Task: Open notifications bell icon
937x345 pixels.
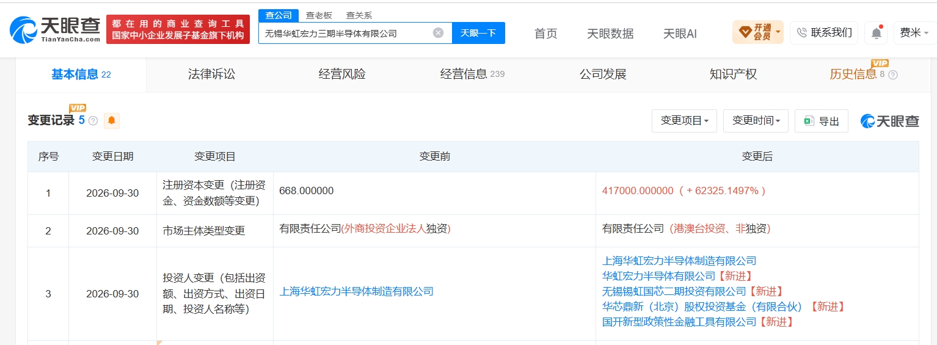Action: pos(877,33)
